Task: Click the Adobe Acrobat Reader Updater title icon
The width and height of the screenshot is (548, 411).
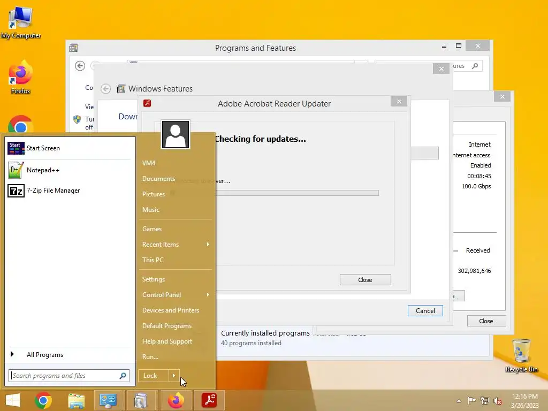Action: (147, 103)
